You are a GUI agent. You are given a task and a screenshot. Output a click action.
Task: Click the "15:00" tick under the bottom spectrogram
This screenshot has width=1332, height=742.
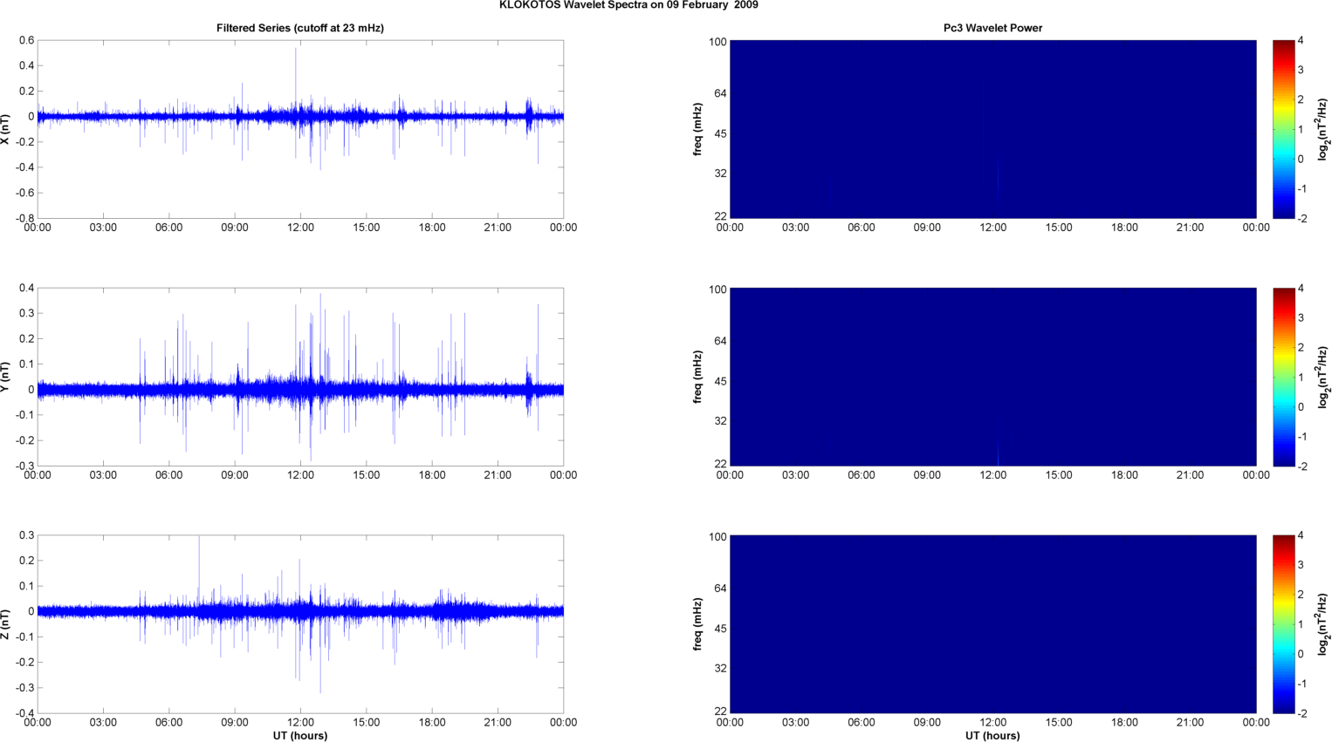point(1059,722)
